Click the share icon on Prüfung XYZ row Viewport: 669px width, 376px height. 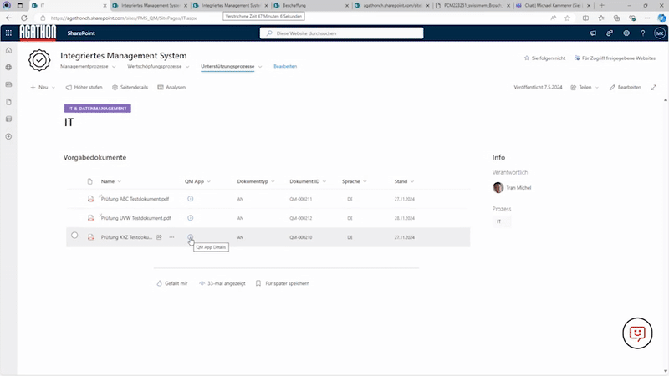coord(159,237)
